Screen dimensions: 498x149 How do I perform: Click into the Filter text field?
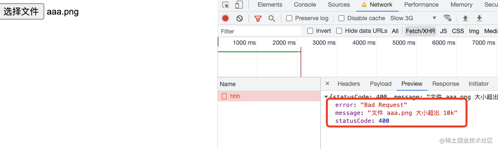tap(260, 31)
